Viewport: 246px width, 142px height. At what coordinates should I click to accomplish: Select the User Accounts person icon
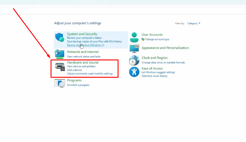[134, 37]
